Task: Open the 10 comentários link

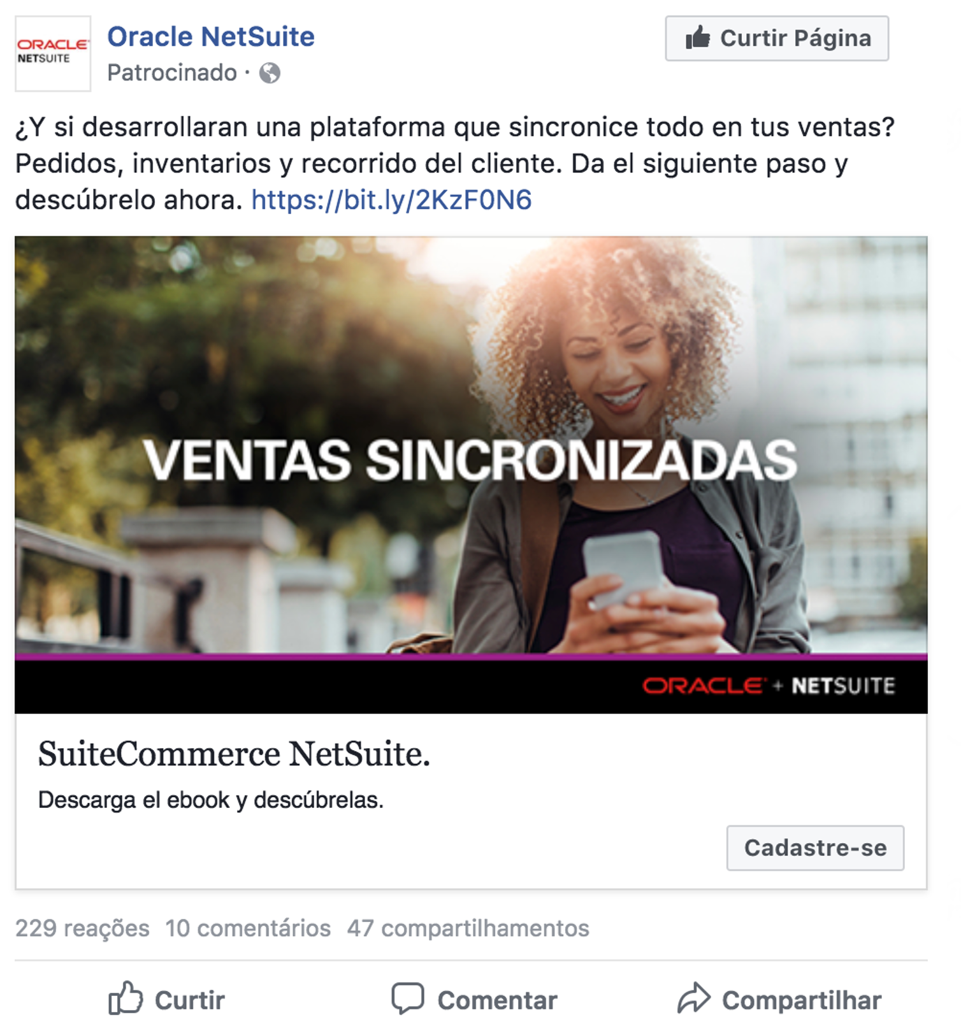Action: (x=248, y=928)
